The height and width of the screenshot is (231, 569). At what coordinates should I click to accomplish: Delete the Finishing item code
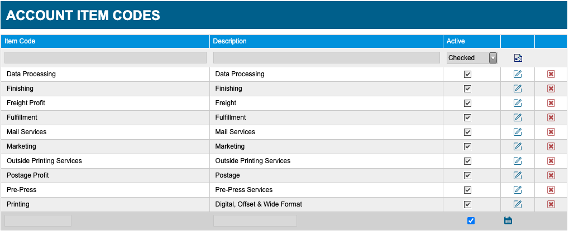[551, 89]
